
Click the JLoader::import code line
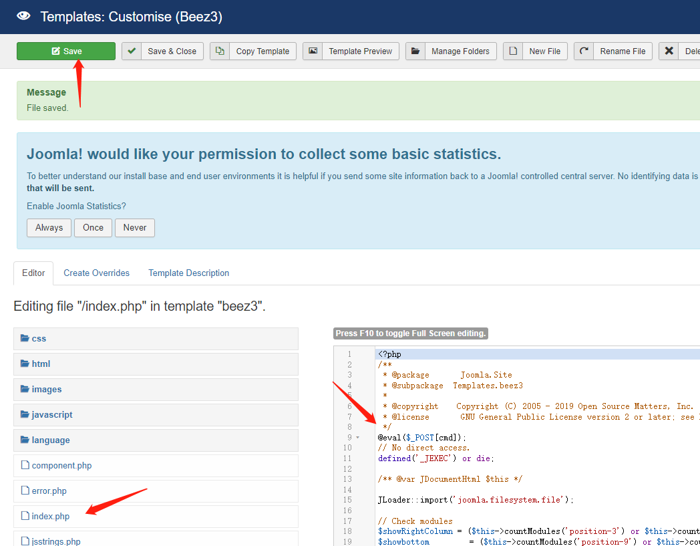[476, 500]
